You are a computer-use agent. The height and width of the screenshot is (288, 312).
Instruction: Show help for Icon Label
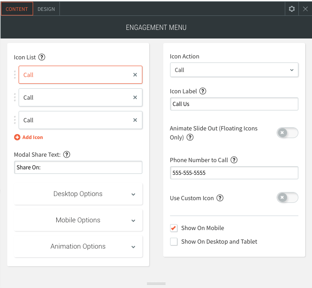[x=203, y=91]
